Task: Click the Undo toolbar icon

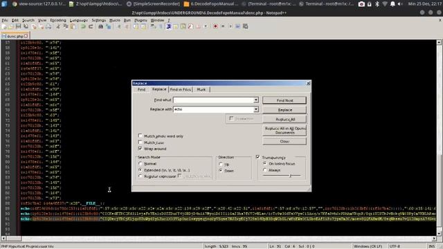Action: coord(83,26)
